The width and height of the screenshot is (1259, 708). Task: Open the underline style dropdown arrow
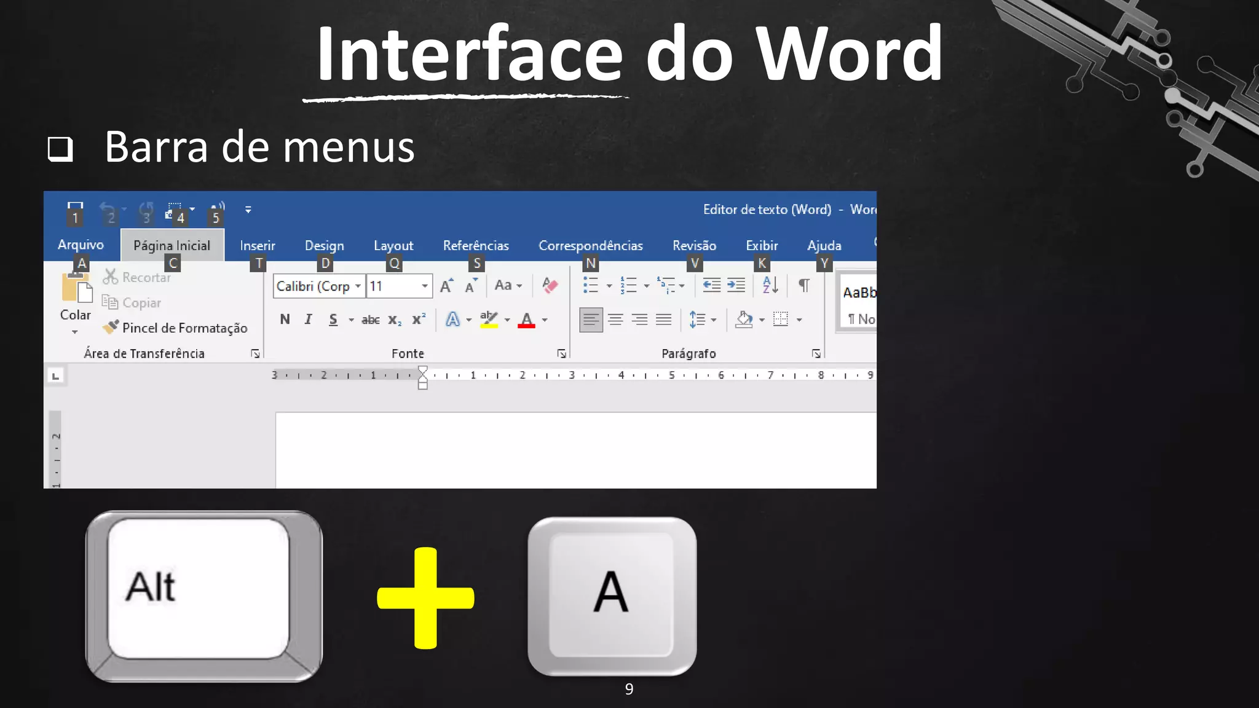pos(352,320)
